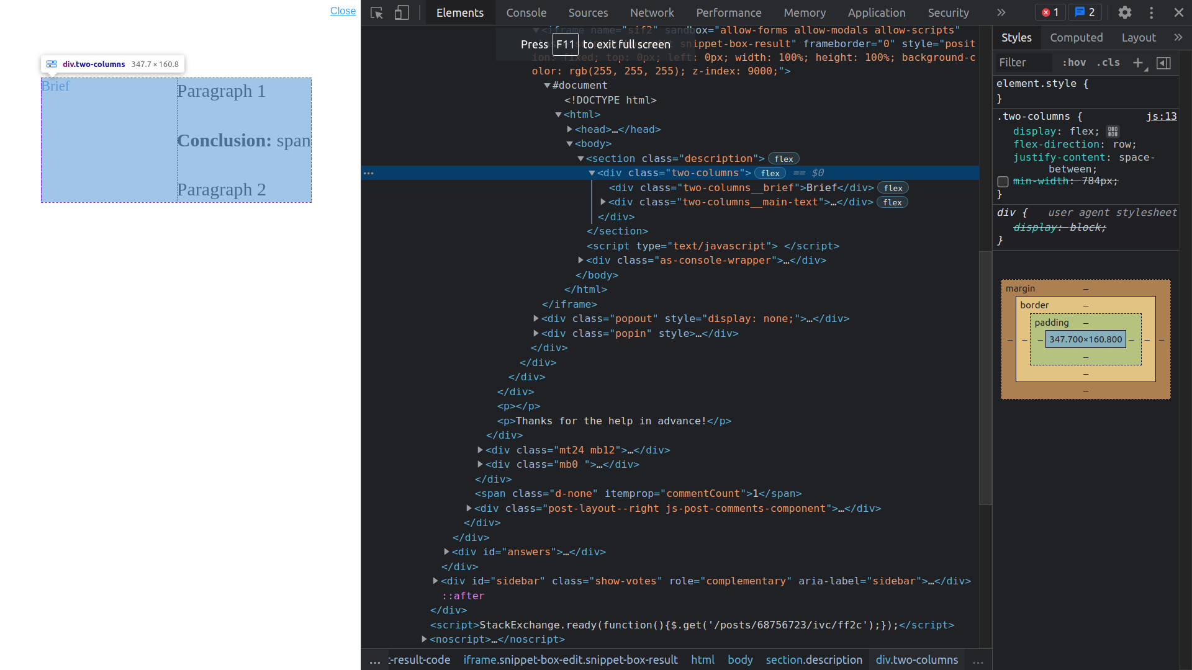
Task: Expand the head element node
Action: 569,130
